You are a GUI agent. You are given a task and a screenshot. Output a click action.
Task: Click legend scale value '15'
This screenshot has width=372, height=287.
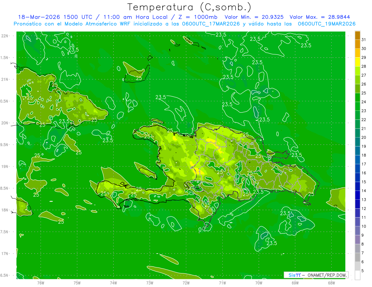(x=364, y=182)
